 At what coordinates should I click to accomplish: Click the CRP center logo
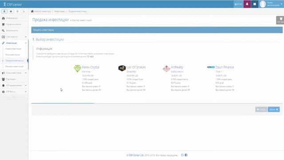coord(12,4)
